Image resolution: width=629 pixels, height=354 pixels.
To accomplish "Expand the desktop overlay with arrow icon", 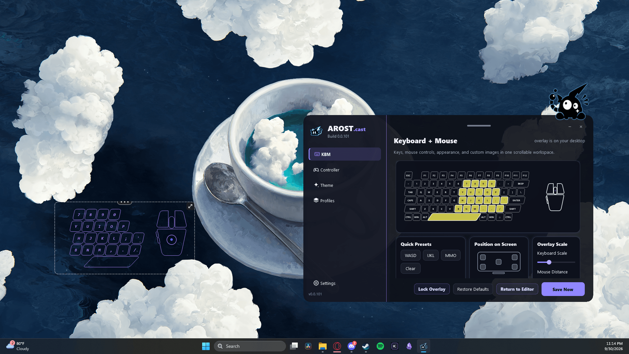I will (x=190, y=206).
